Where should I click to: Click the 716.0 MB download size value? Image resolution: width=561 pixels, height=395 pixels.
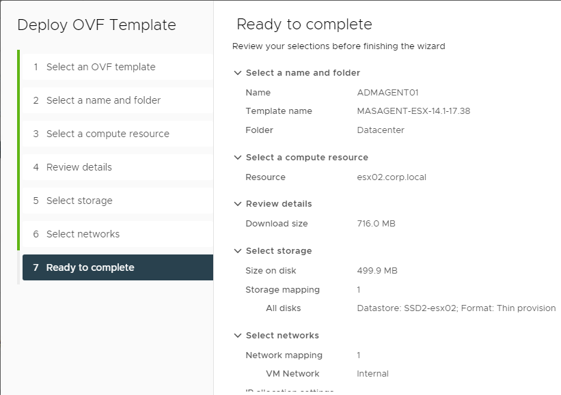[376, 224]
